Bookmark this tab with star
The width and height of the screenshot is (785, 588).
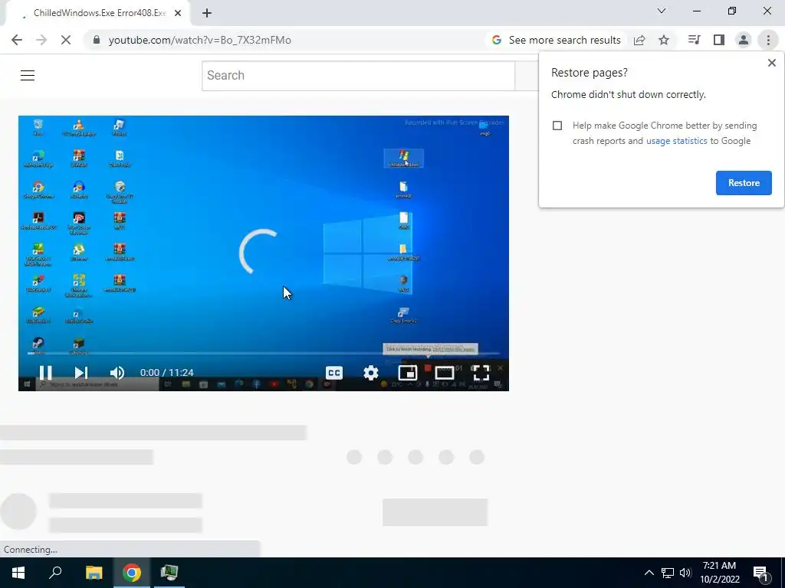pos(664,40)
